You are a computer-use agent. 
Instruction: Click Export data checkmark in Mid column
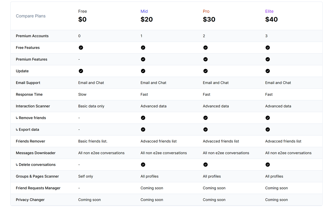(143, 129)
